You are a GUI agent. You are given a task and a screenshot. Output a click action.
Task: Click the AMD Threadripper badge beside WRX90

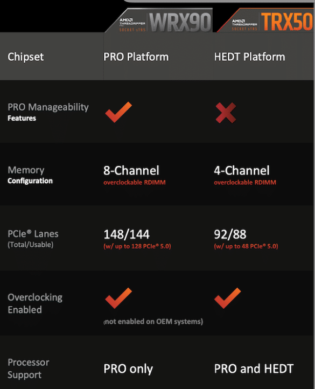point(132,25)
